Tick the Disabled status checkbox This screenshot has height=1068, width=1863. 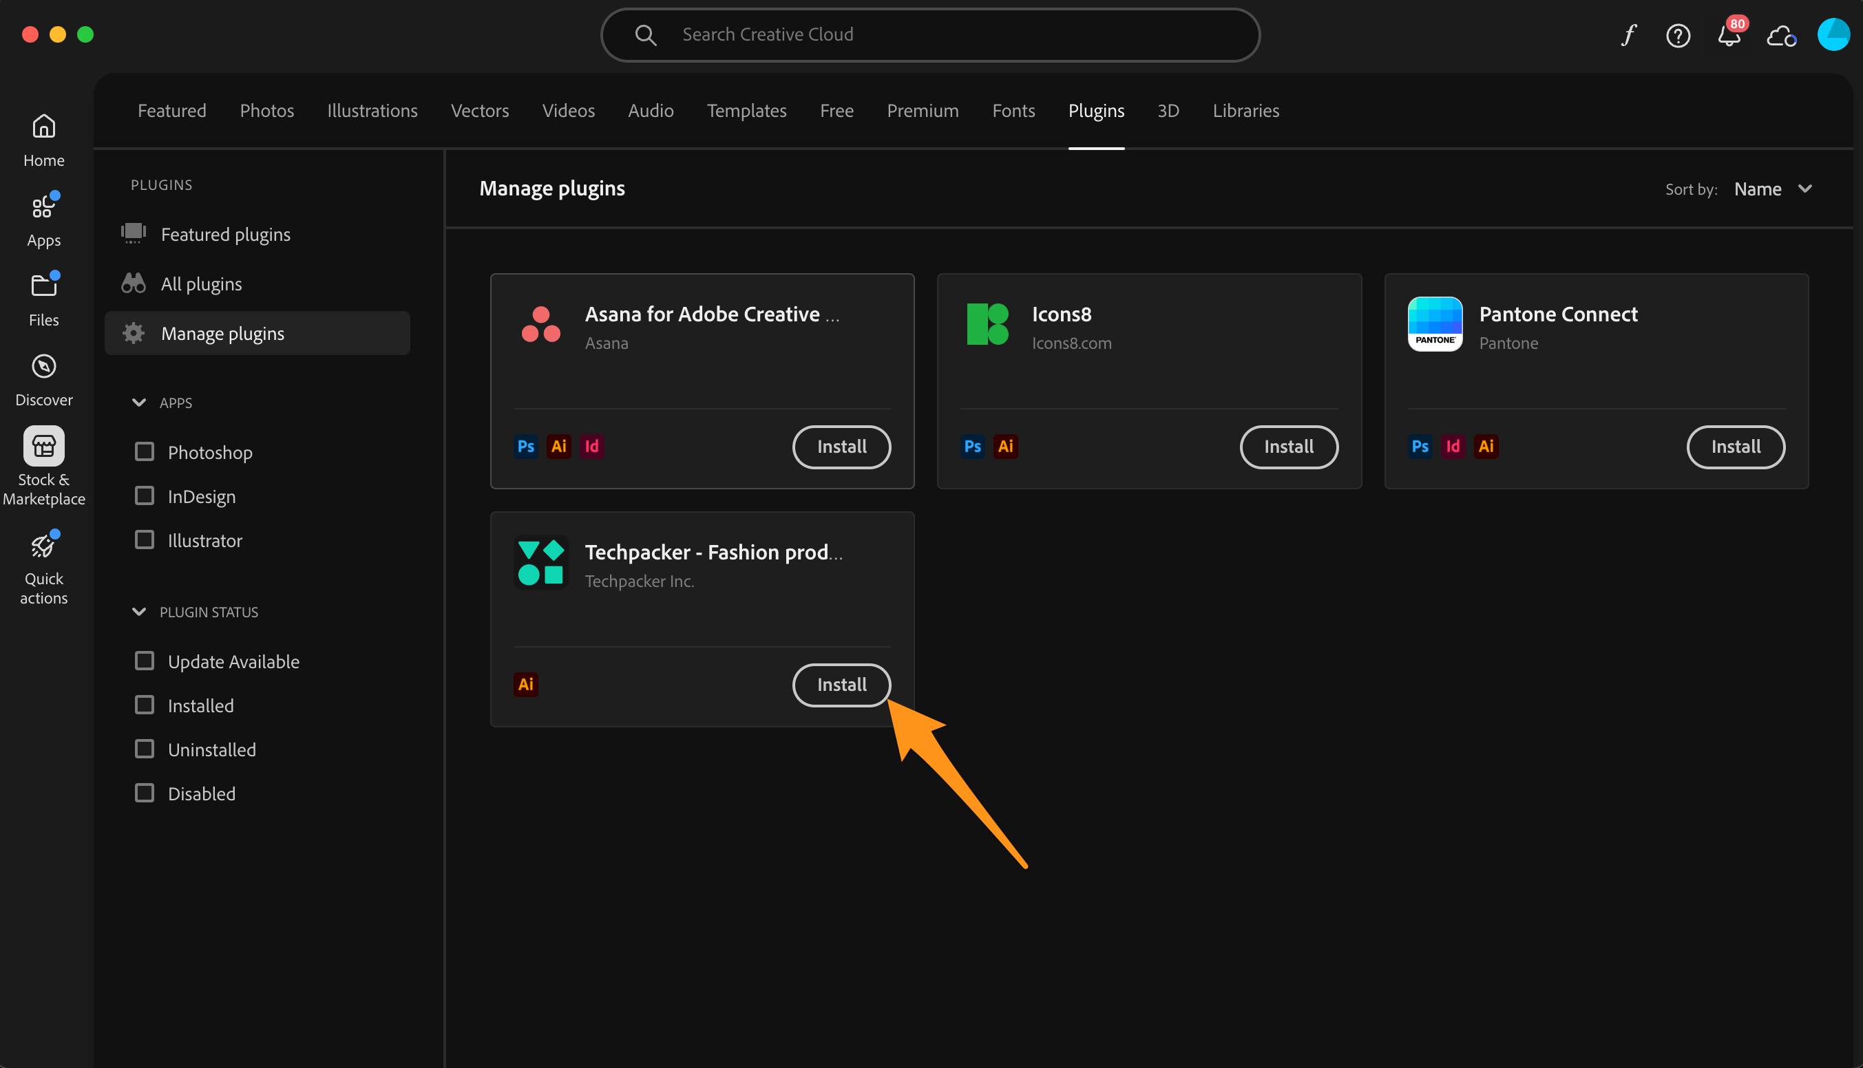(x=145, y=793)
